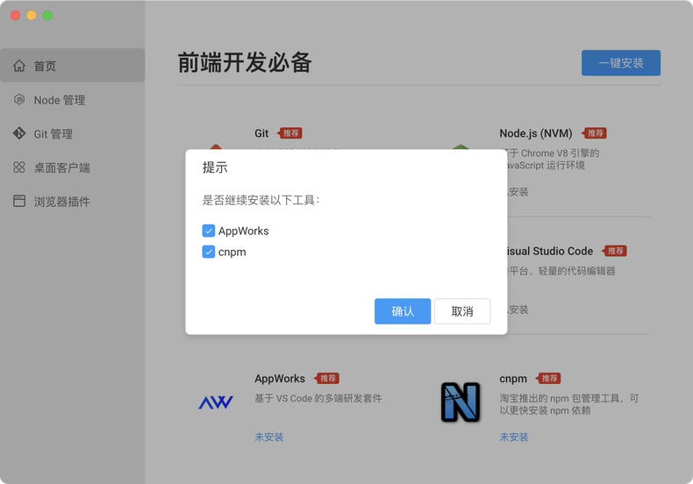Click the text 是否继续安装以下工具
Viewport: 693px width, 484px height.
(261, 201)
